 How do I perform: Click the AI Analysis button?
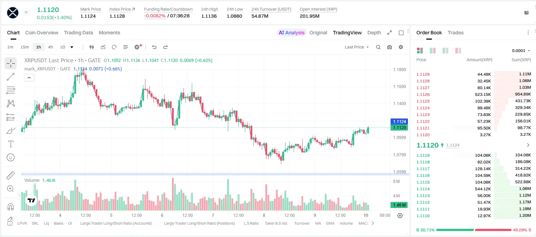[292, 33]
